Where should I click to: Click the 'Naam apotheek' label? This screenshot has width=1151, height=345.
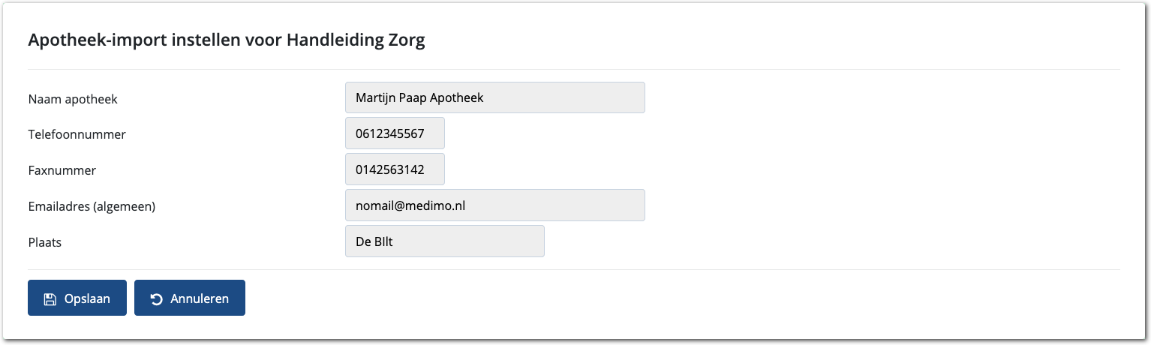[x=73, y=98]
